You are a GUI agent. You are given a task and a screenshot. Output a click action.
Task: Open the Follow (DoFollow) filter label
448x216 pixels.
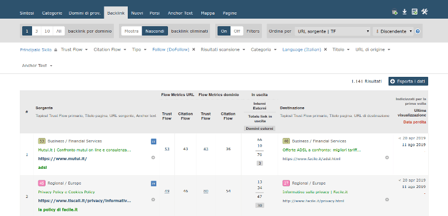point(171,49)
